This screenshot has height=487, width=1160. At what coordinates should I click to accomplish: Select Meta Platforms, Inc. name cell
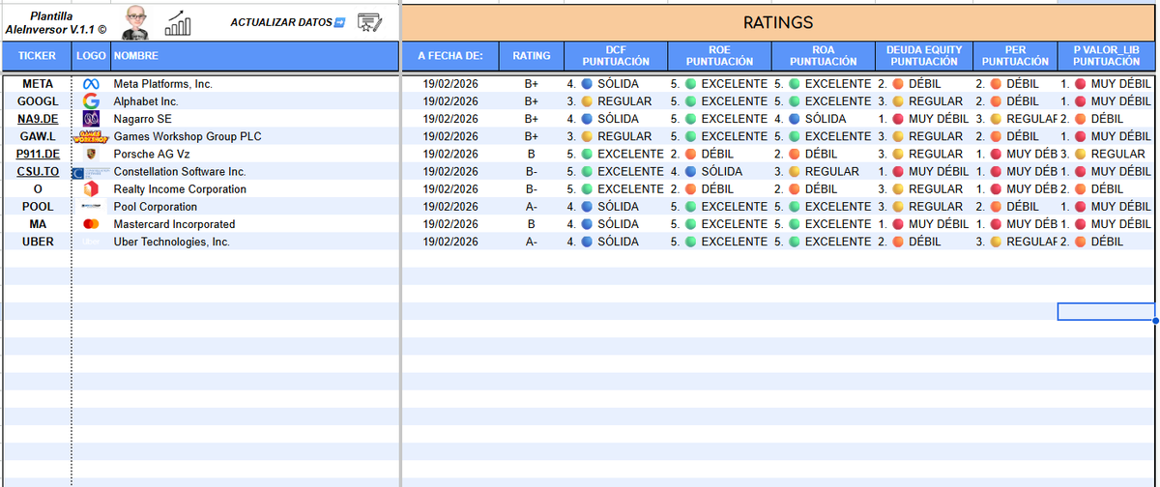pos(254,84)
